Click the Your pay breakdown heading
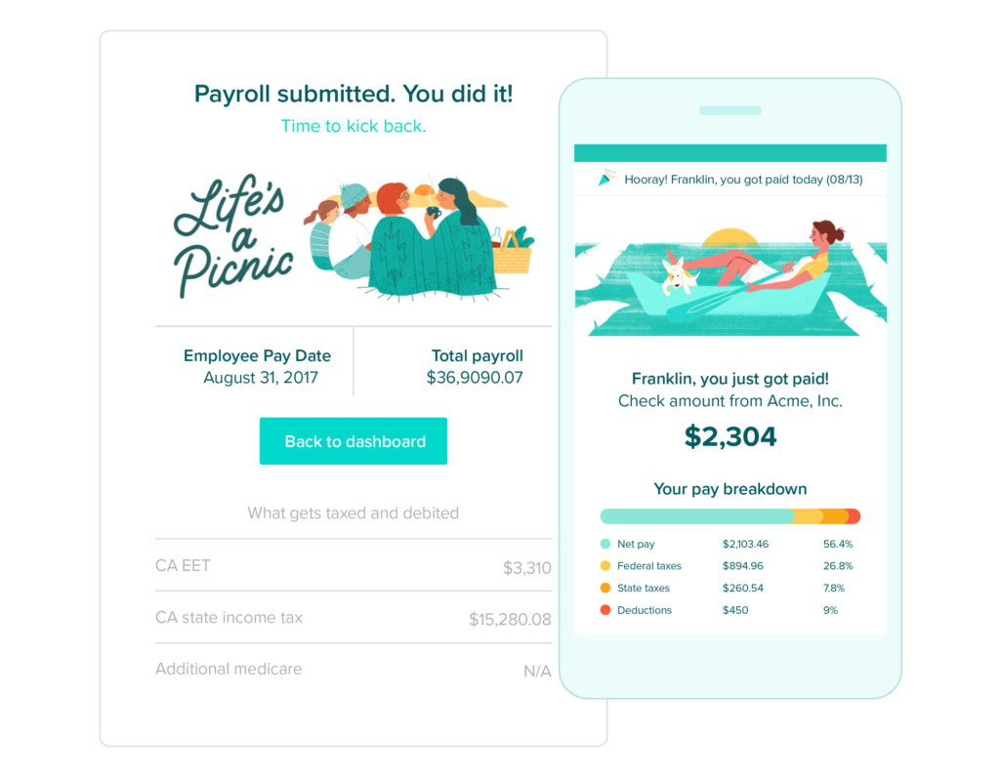 (x=730, y=489)
